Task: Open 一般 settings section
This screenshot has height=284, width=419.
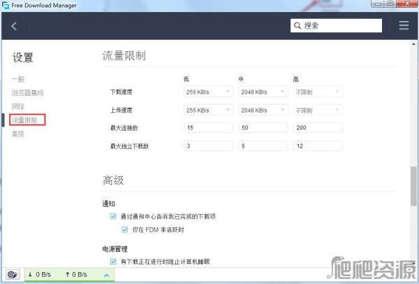Action: pos(18,79)
